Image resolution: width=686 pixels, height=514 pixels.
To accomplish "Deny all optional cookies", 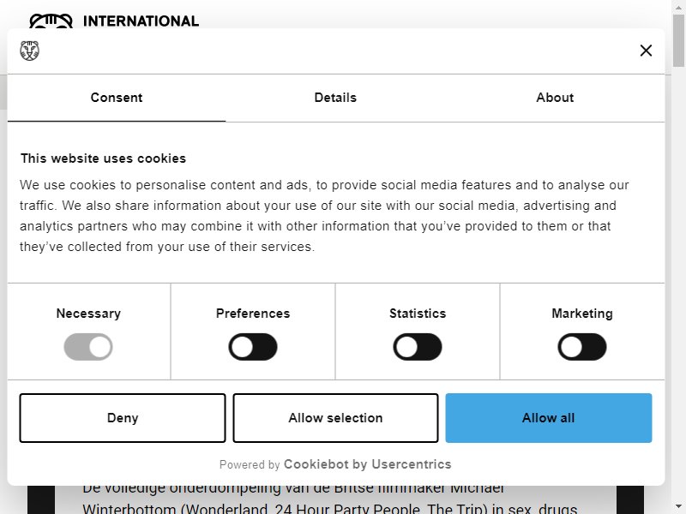I will [x=123, y=418].
